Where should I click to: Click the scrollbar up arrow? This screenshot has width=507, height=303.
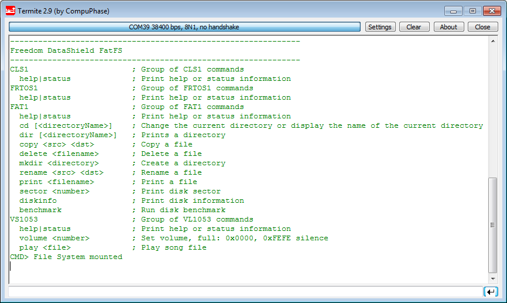click(x=493, y=40)
